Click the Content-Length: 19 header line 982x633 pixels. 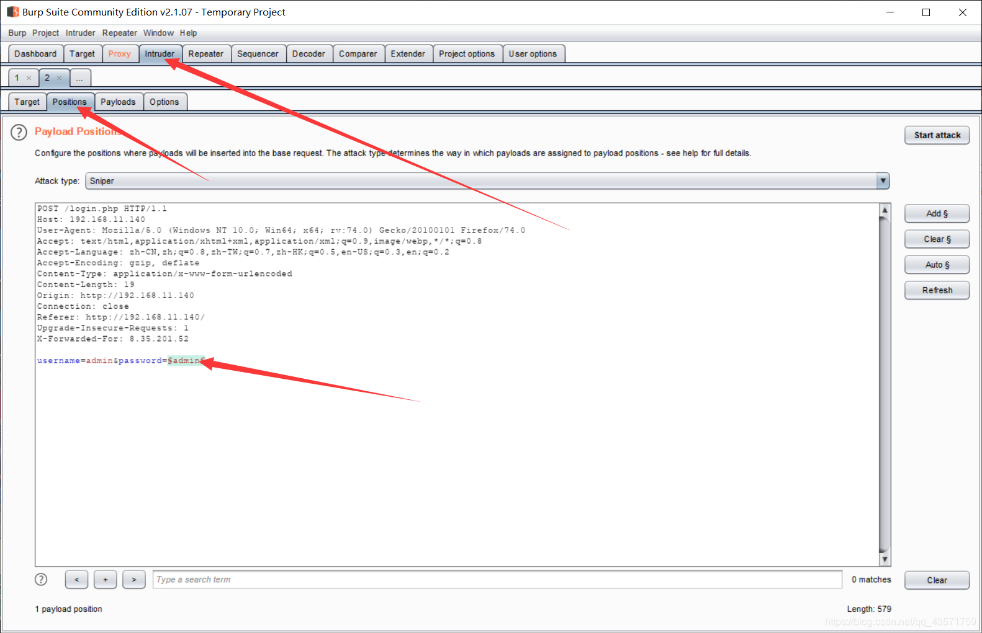click(x=86, y=285)
